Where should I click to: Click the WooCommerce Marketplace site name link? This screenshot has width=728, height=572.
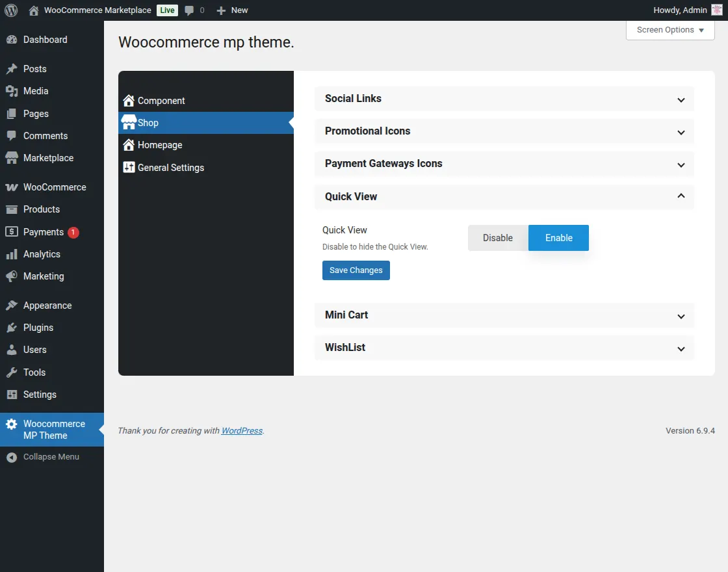click(x=97, y=10)
